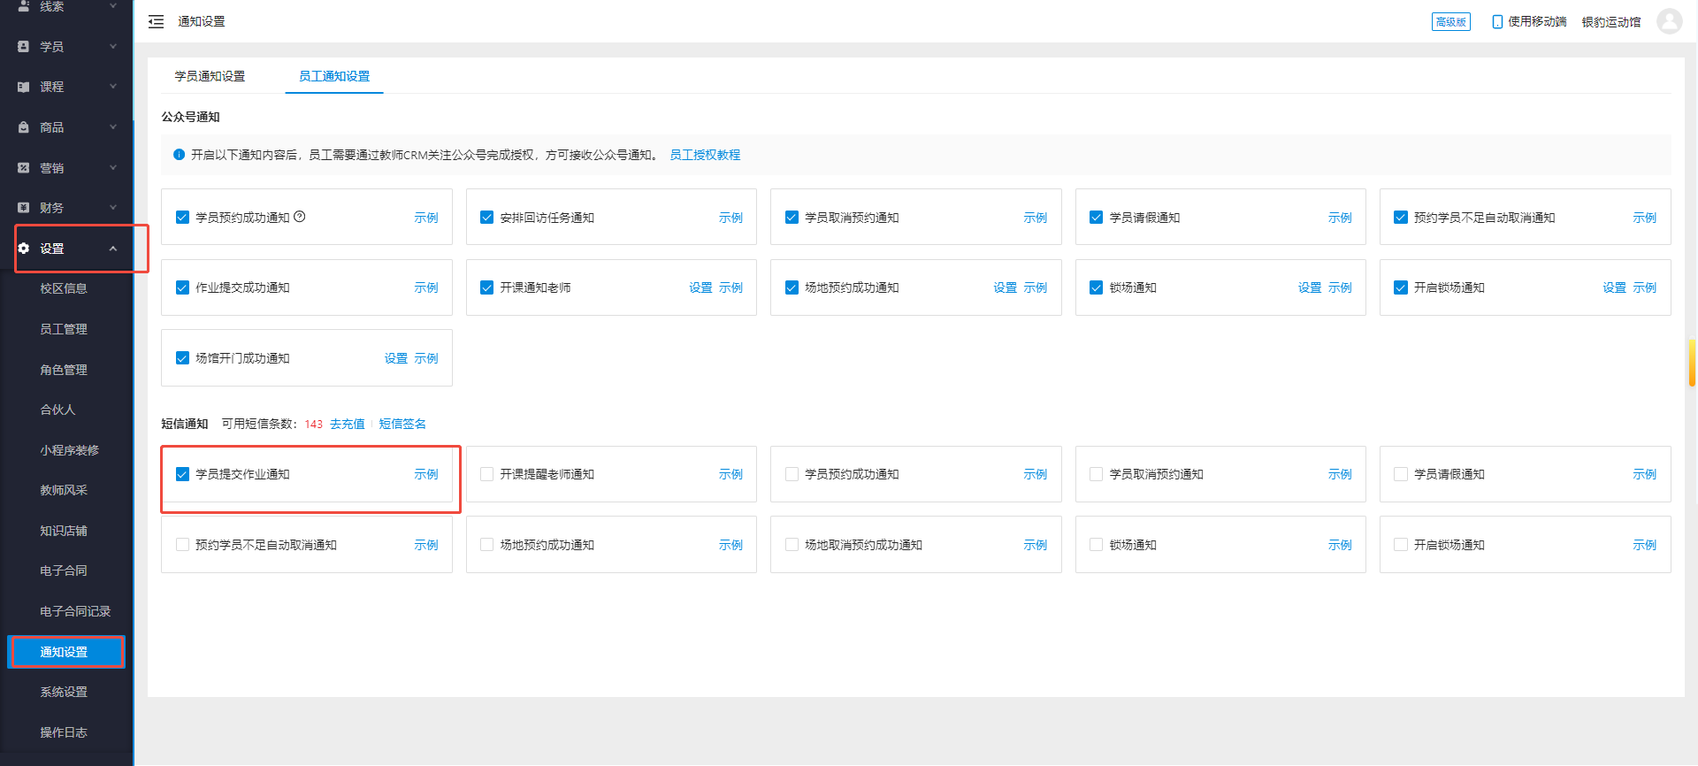The height and width of the screenshot is (766, 1698).
Task: Enable 预约学员不足自动取消通知 SMS checkbox
Action: 182,545
